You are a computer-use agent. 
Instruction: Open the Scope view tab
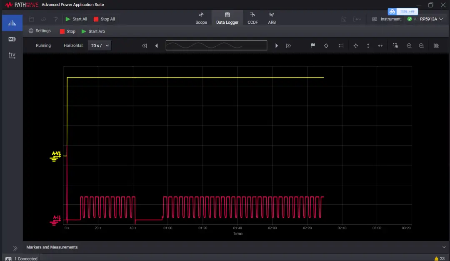(201, 18)
